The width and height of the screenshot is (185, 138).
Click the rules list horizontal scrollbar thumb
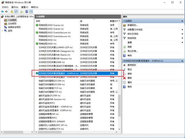tap(50, 132)
